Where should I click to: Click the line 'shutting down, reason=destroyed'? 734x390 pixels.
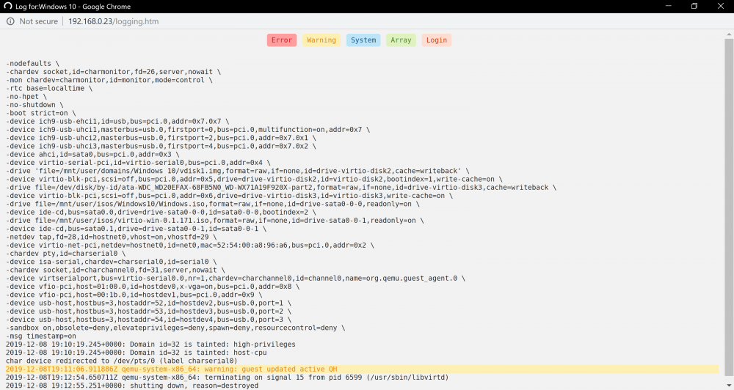[x=132, y=386]
